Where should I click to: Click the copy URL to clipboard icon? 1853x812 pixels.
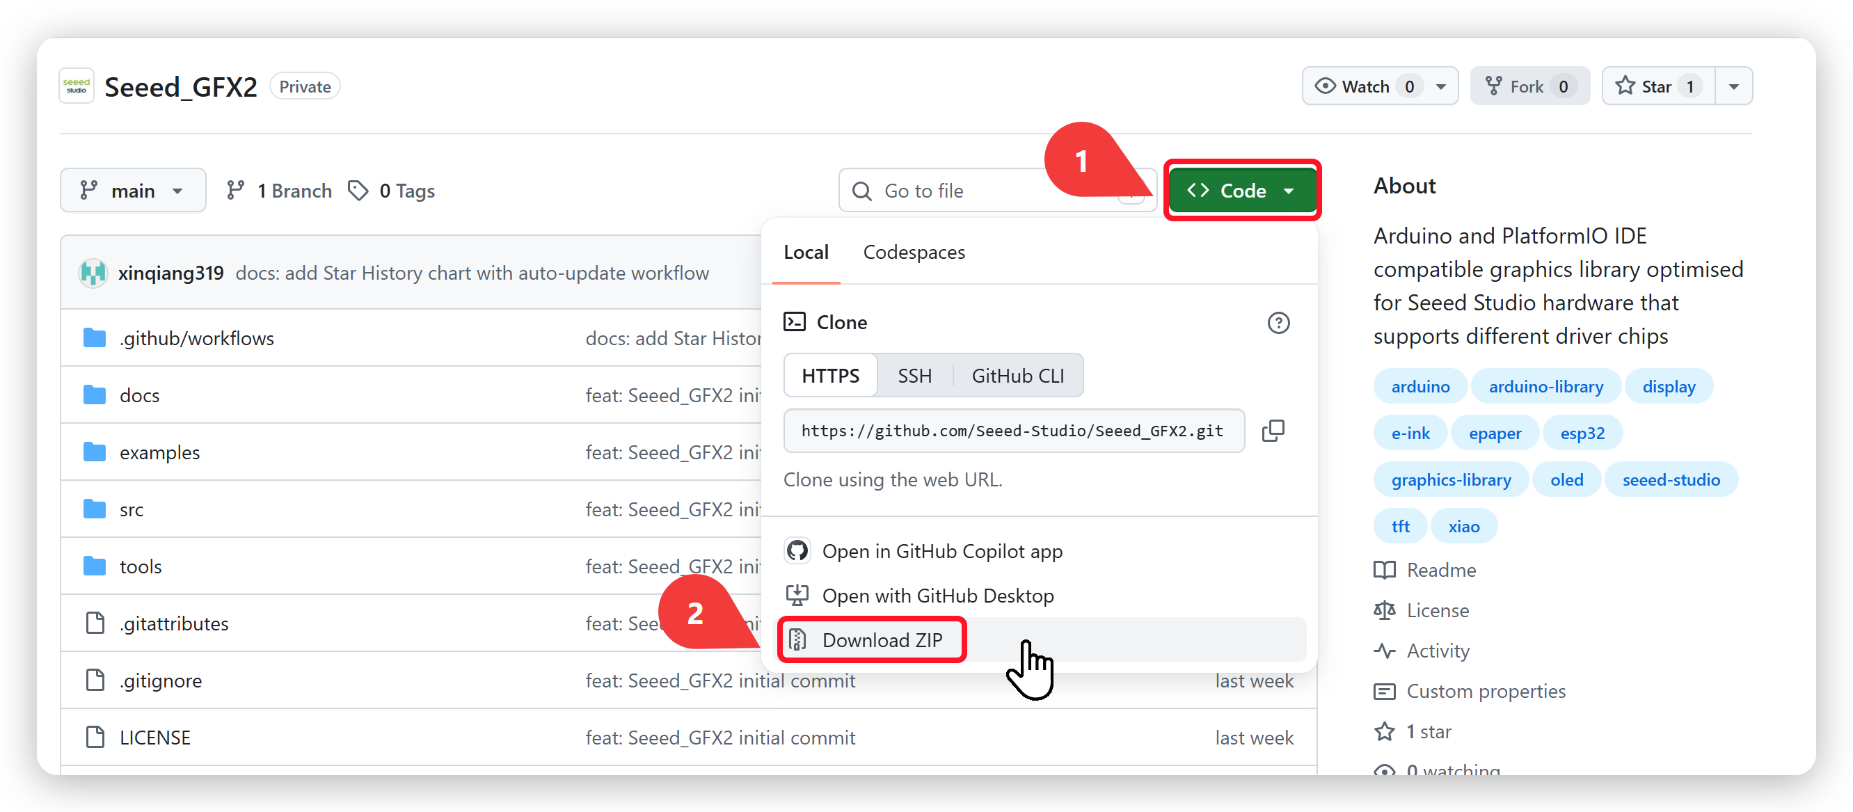1273,431
